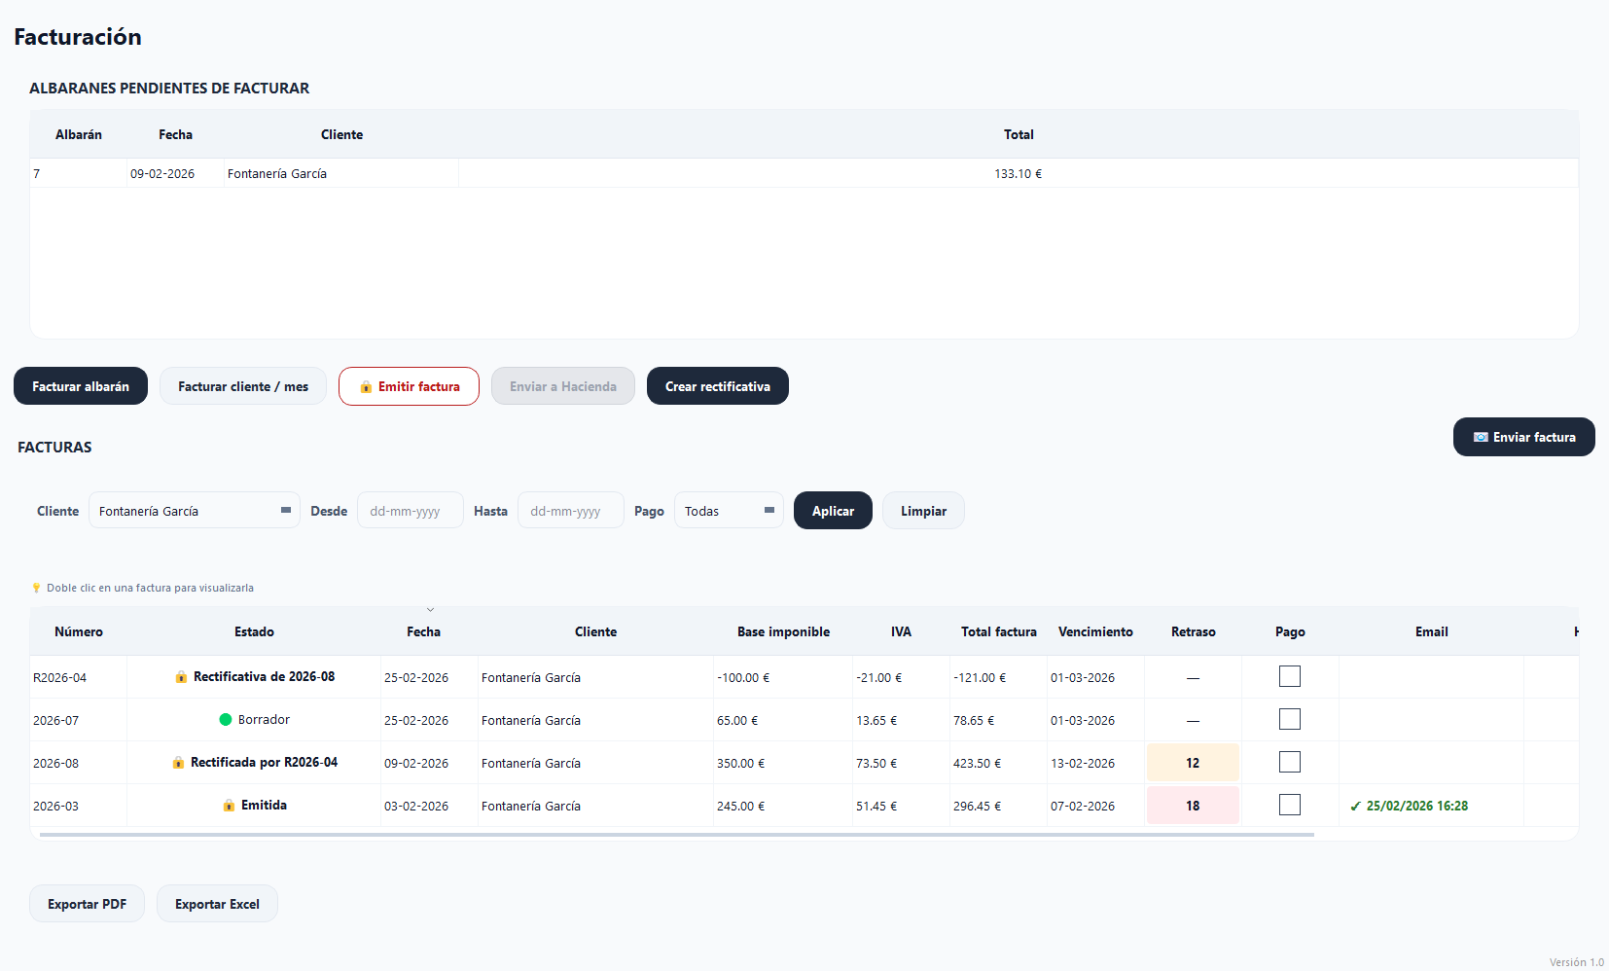Click the Total factura column header
1609x971 pixels.
coord(998,632)
